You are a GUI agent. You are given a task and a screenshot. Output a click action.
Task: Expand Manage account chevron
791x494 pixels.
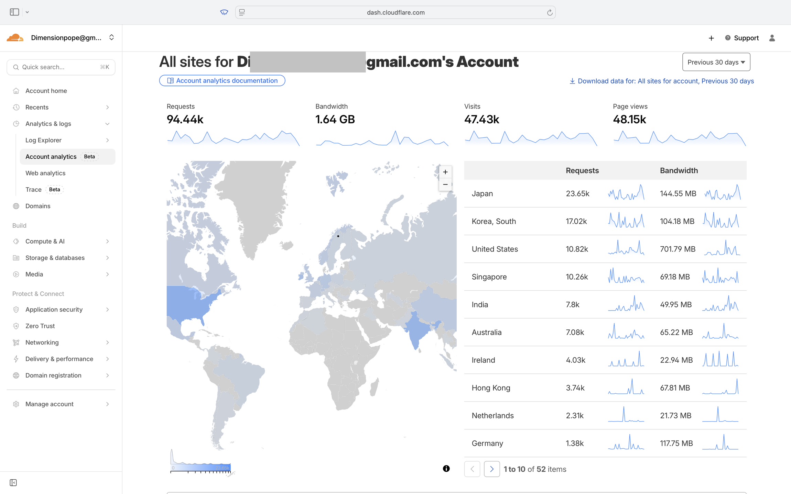(x=107, y=404)
